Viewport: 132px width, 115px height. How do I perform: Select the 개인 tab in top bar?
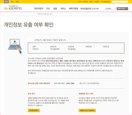(x=6, y=2)
